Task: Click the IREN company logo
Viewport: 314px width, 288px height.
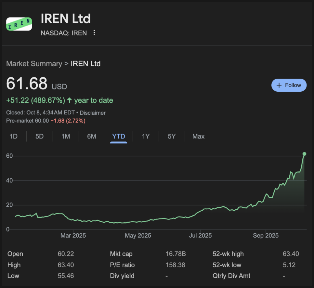Action: 19,24
